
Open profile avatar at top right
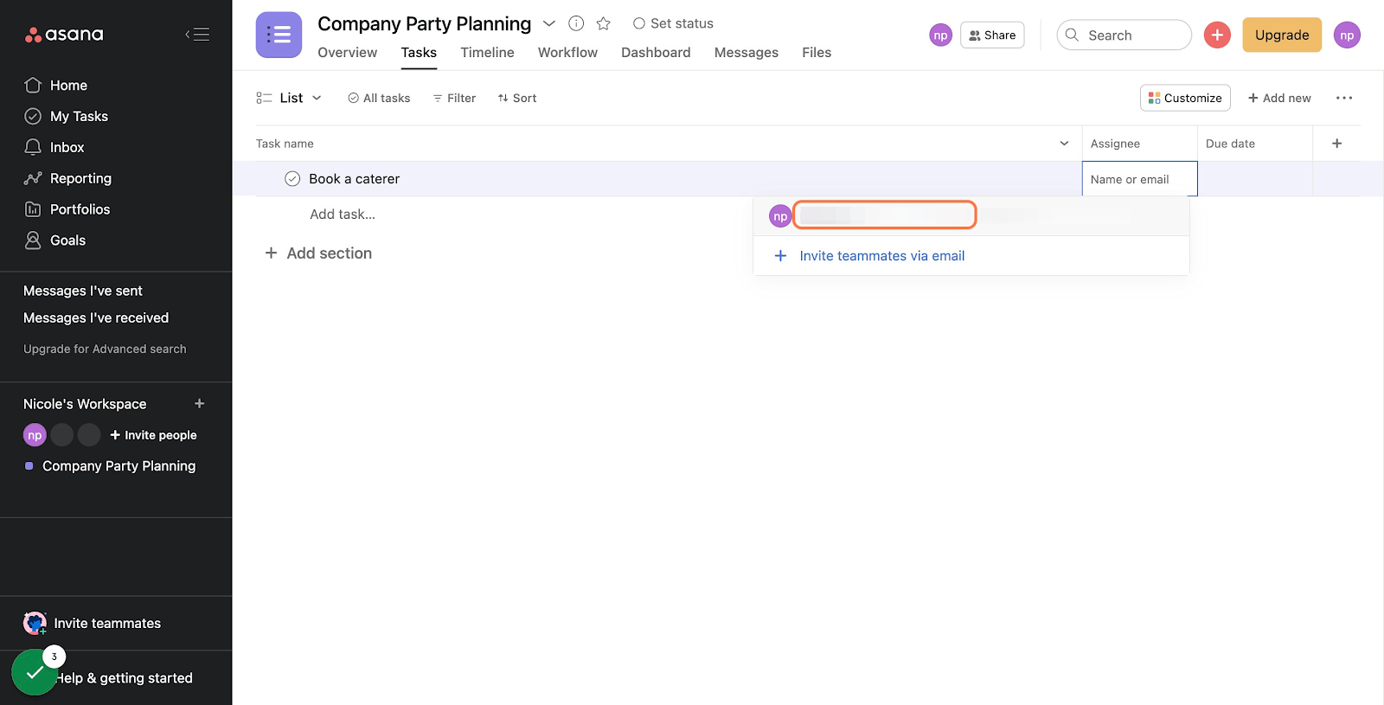tap(1347, 35)
